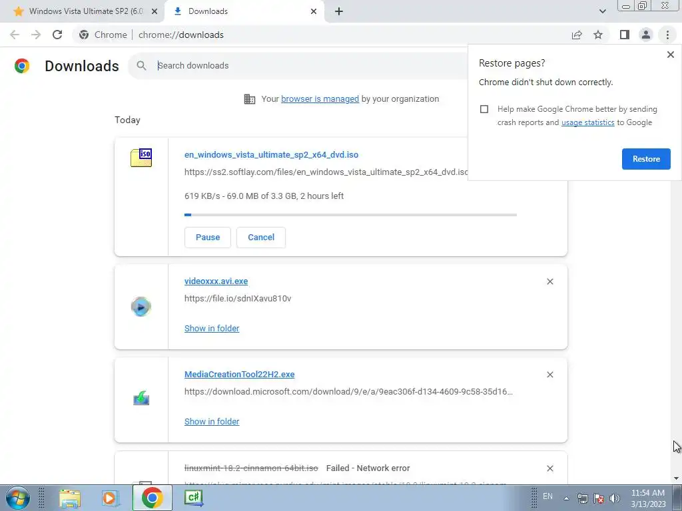682x511 pixels.
Task: Switch to the Windows Vista Ultimate SP2 tab
Action: pos(83,11)
